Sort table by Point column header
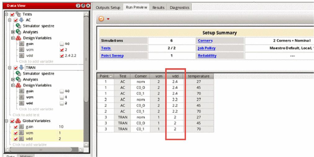Screen dimensions: 314x157 click(x=105, y=76)
